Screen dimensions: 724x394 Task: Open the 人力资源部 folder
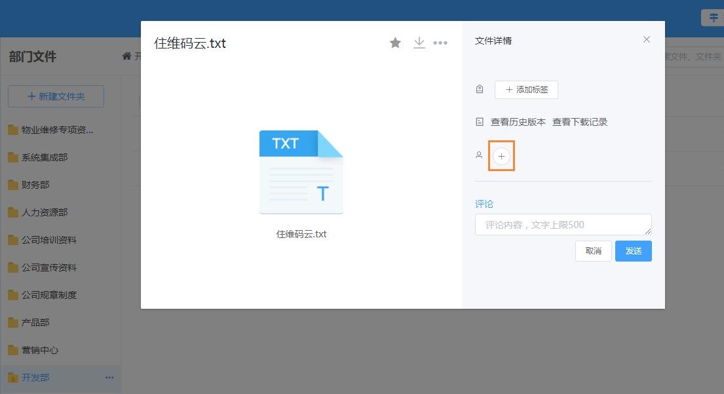click(38, 212)
